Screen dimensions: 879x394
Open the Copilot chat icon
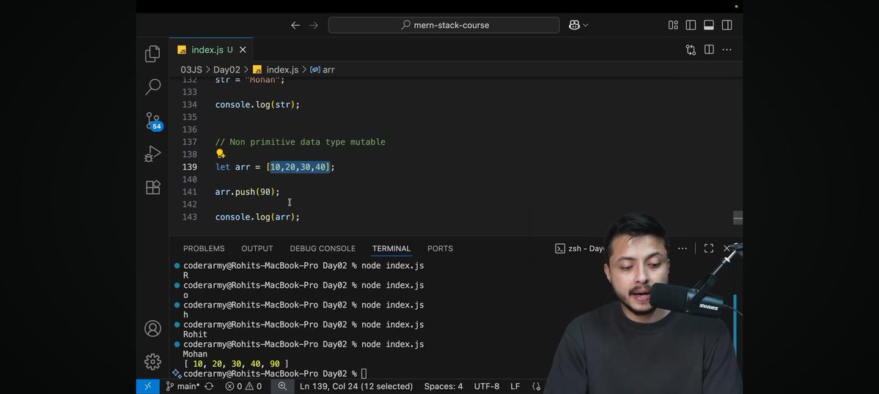574,25
